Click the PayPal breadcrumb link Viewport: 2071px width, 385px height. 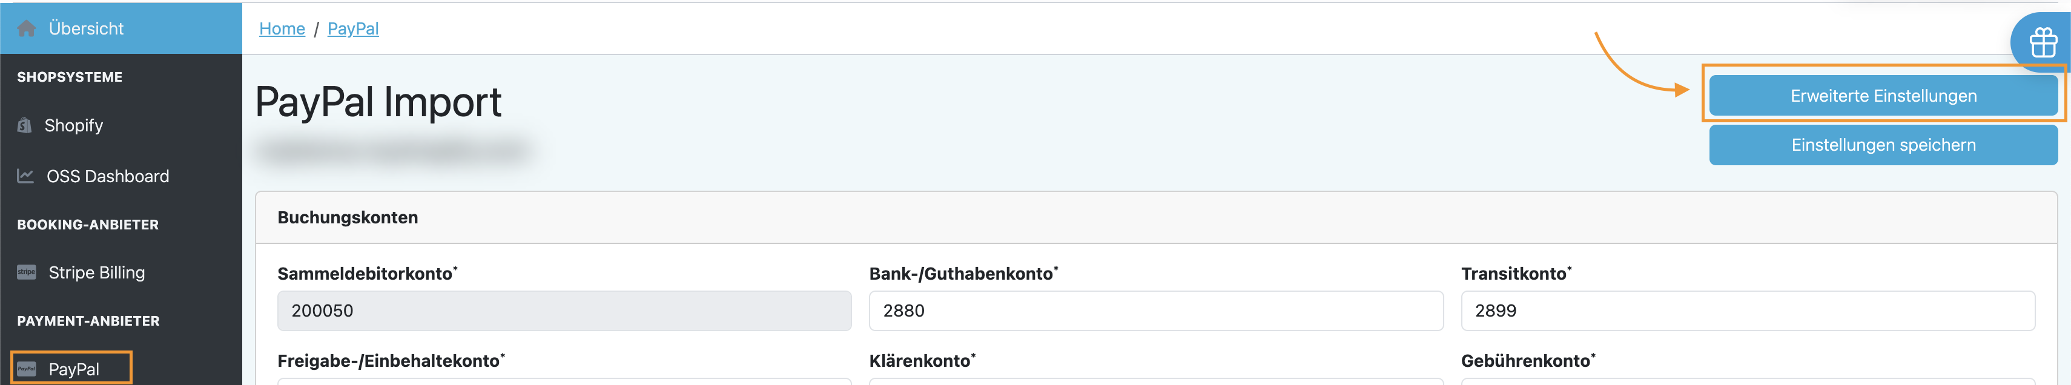point(353,29)
